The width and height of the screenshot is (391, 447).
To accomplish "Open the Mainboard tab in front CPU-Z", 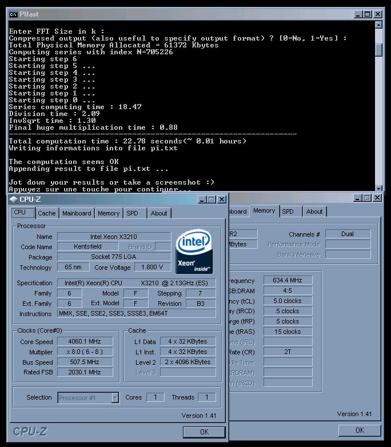I will tap(77, 213).
